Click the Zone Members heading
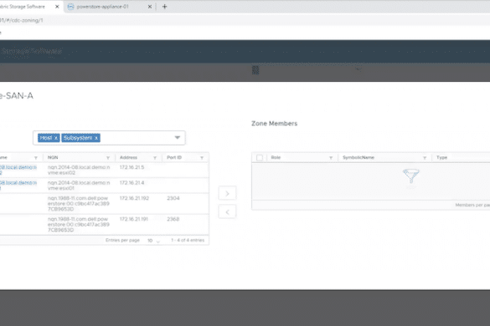 275,124
